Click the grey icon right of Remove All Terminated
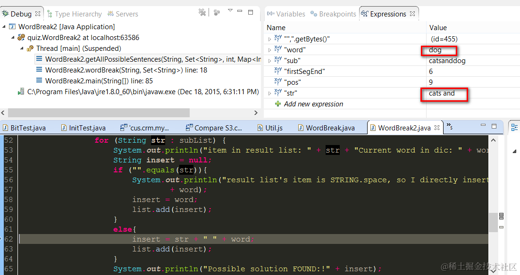 pyautogui.click(x=217, y=13)
